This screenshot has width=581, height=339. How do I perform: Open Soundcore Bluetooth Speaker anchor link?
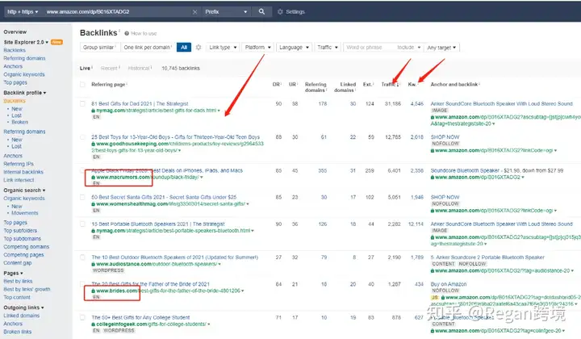coord(465,171)
